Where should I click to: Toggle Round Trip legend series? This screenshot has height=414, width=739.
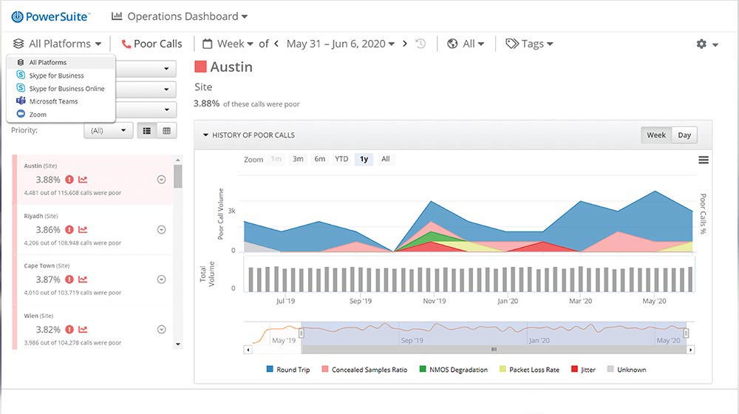pyautogui.click(x=292, y=370)
